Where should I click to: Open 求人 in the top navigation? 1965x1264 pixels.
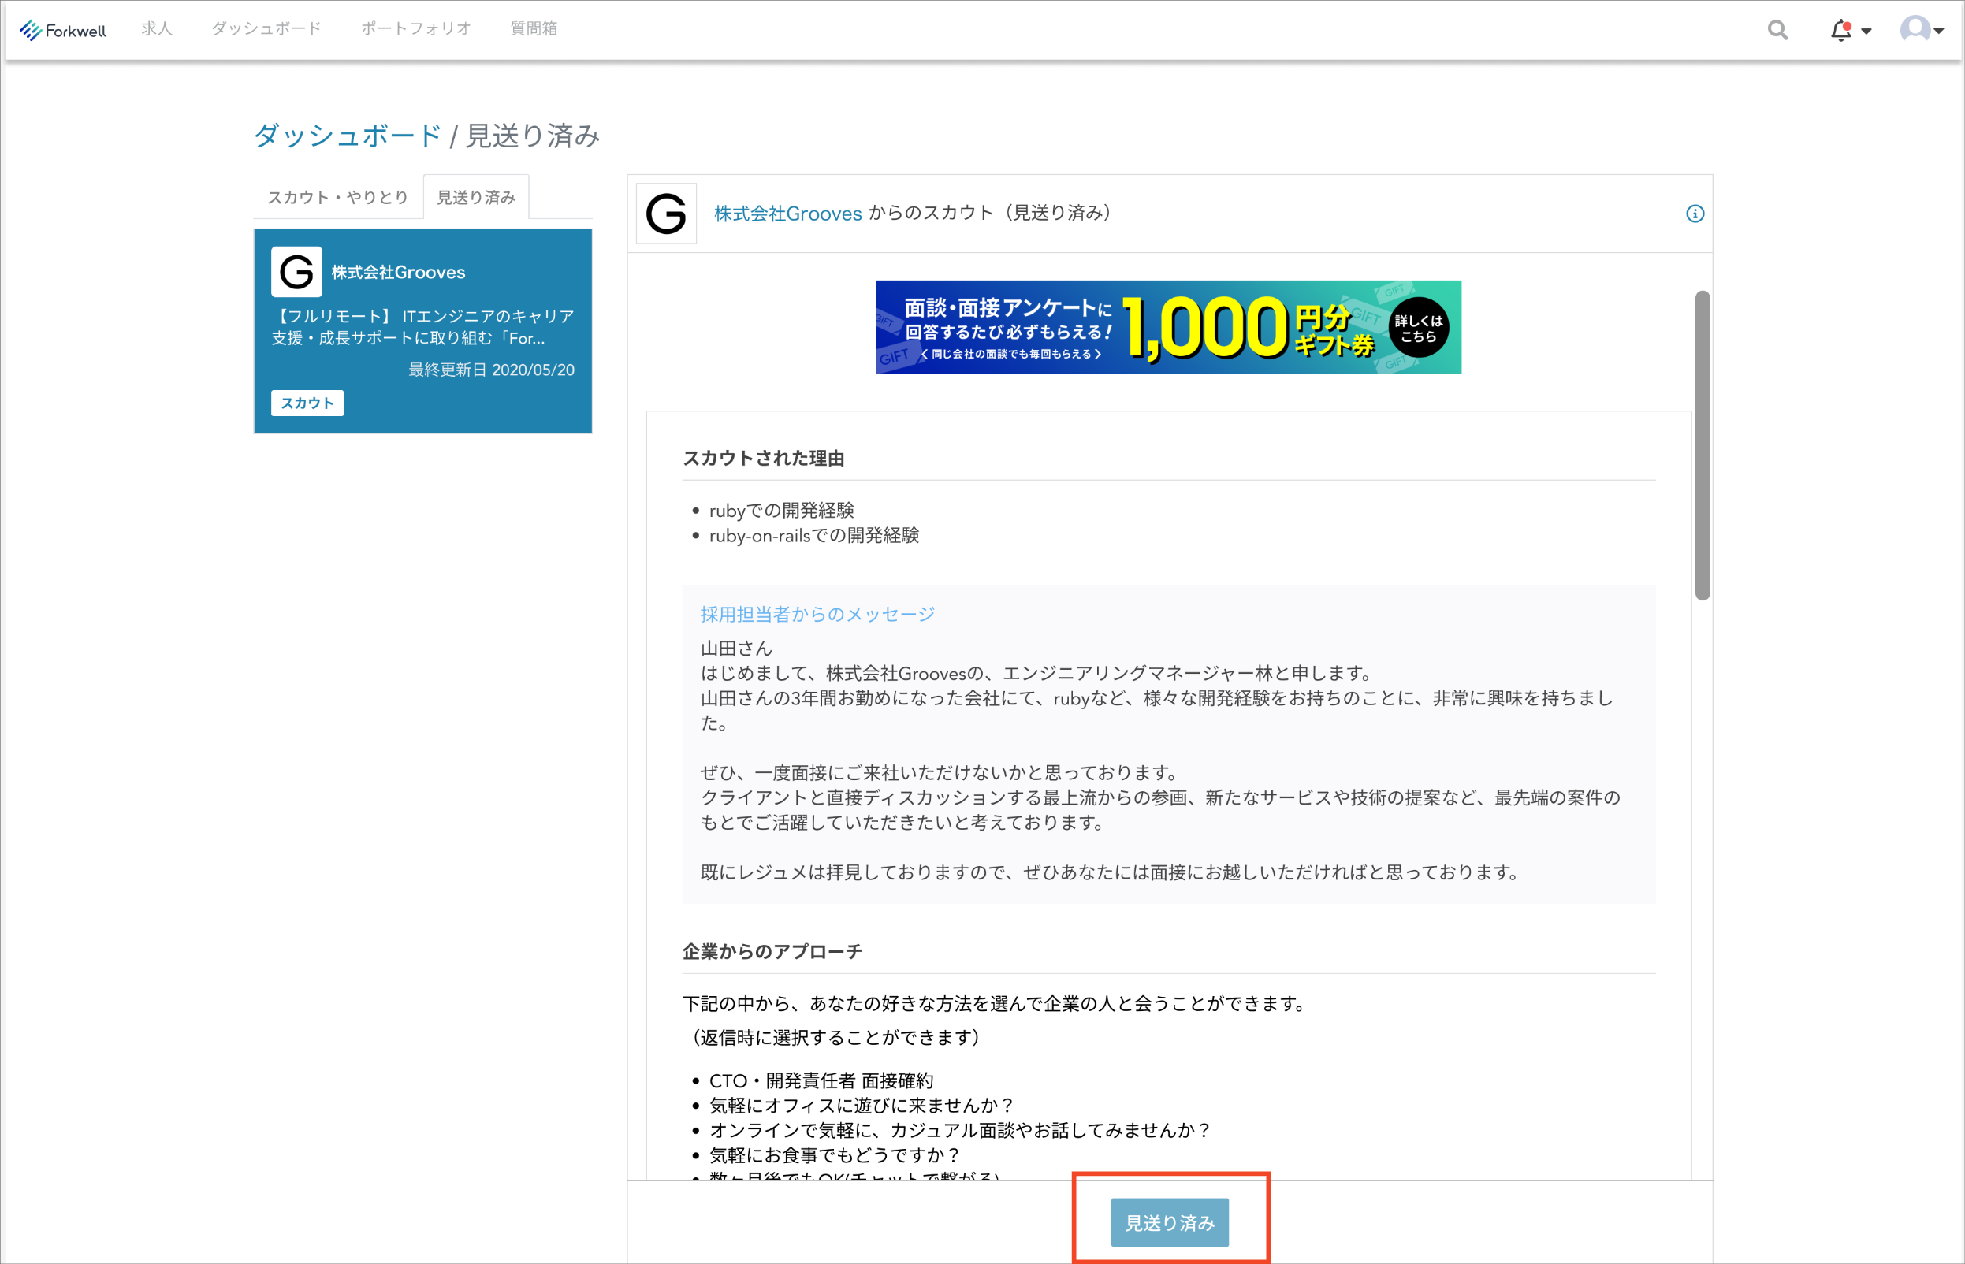157,28
